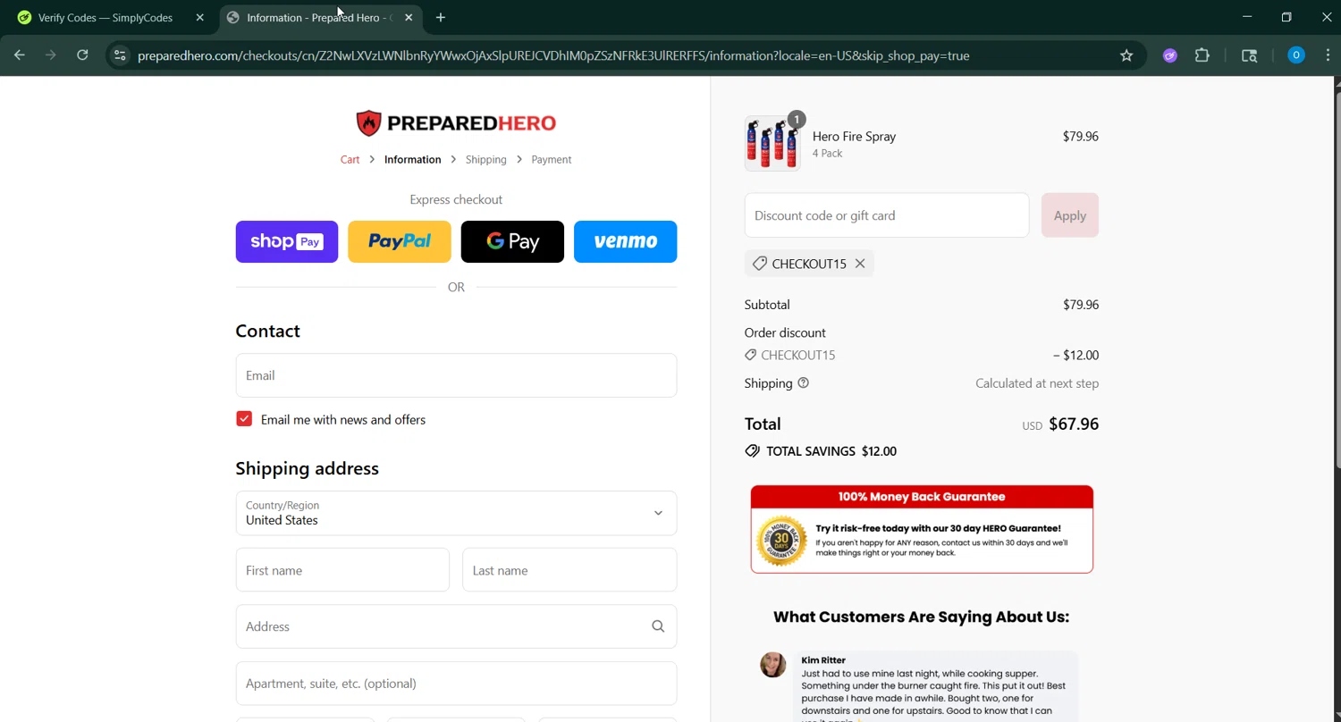Focus the Email input field
1341x722 pixels.
point(456,375)
